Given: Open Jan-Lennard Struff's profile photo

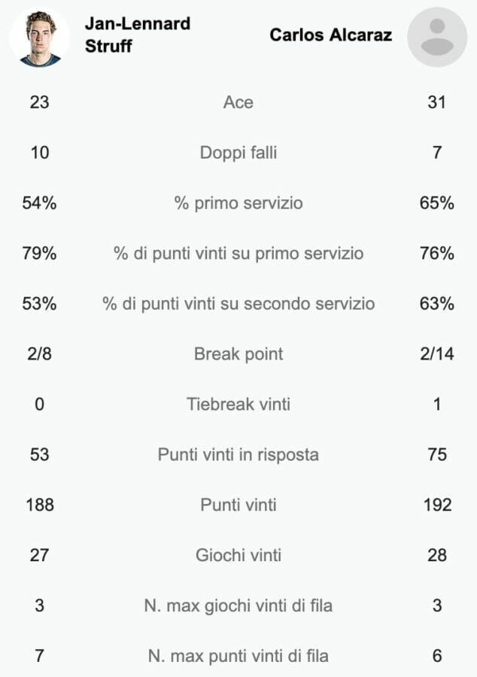Looking at the screenshot, I should [39, 38].
